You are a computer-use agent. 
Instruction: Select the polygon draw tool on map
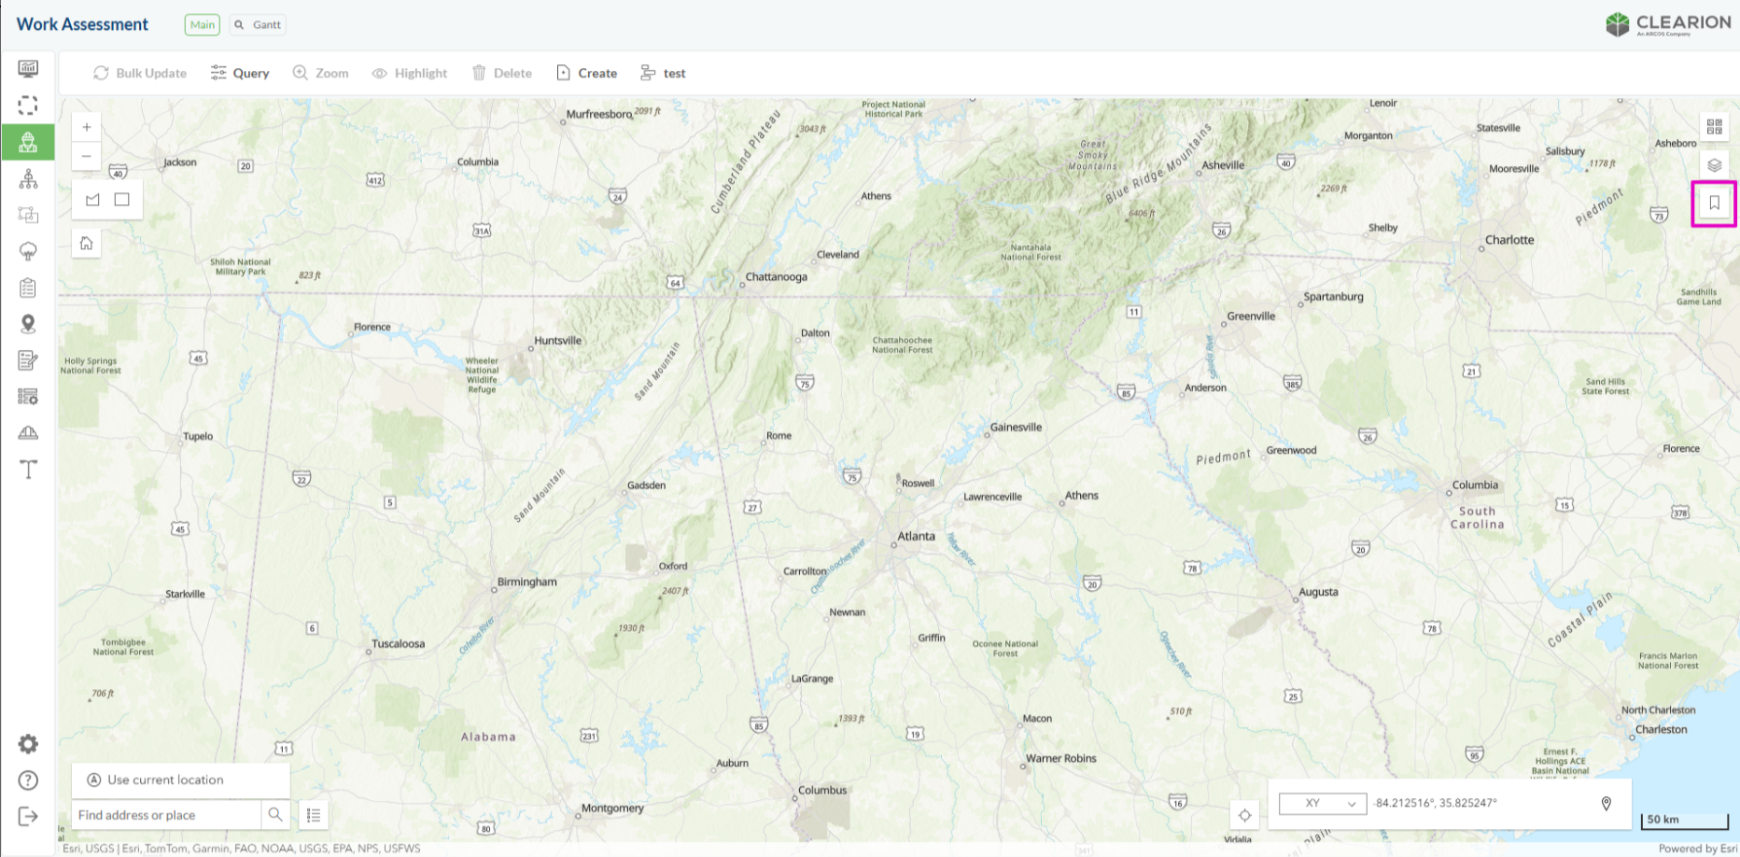point(92,199)
